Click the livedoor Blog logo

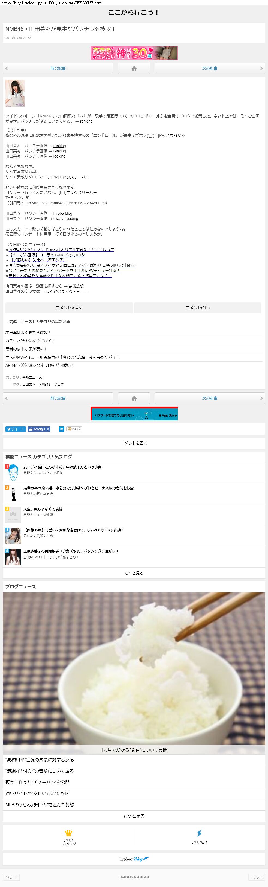[x=134, y=859]
